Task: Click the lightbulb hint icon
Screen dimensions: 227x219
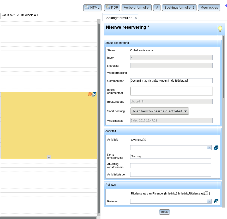Action: pyautogui.click(x=220, y=29)
